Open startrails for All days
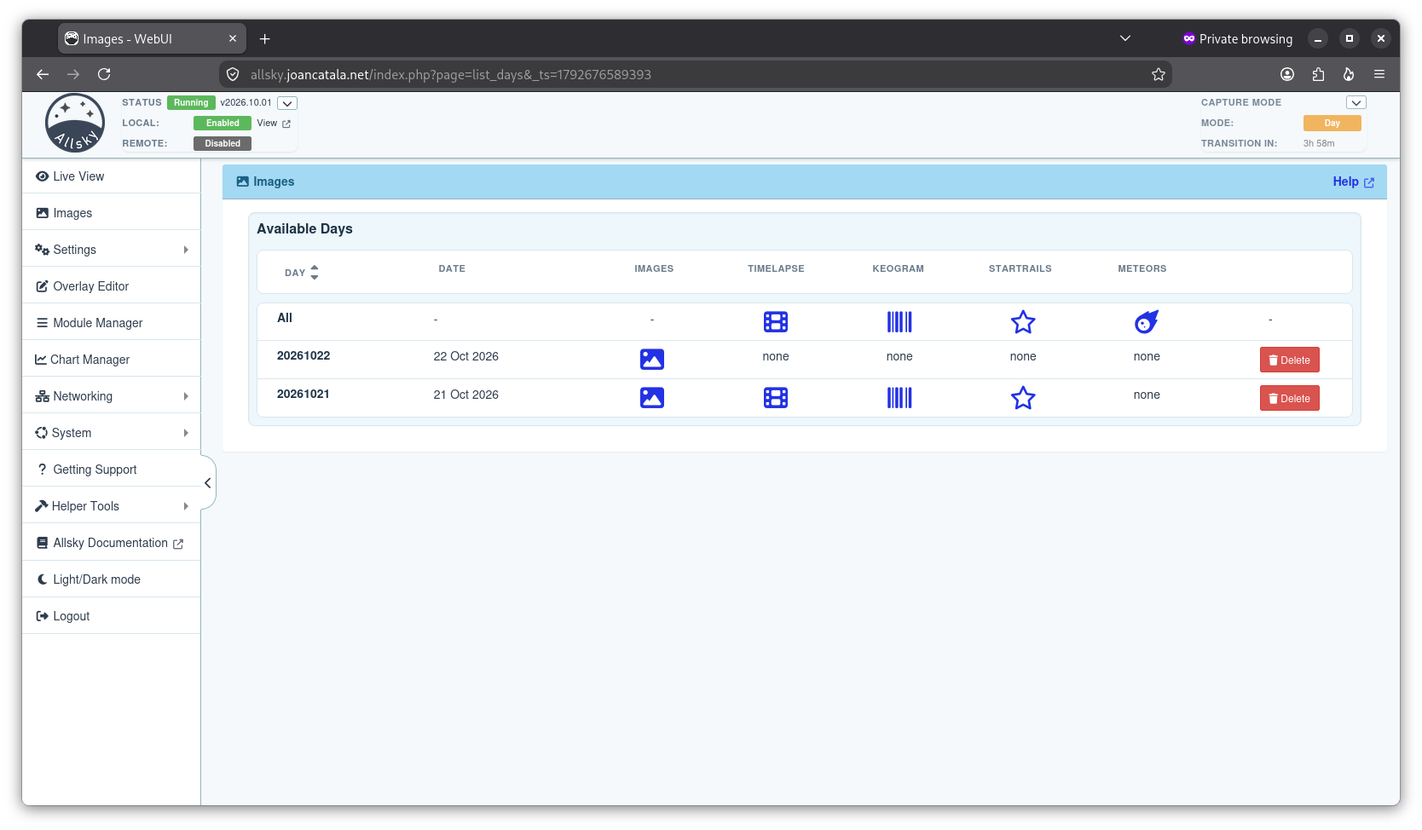The width and height of the screenshot is (1422, 830). 1022,322
